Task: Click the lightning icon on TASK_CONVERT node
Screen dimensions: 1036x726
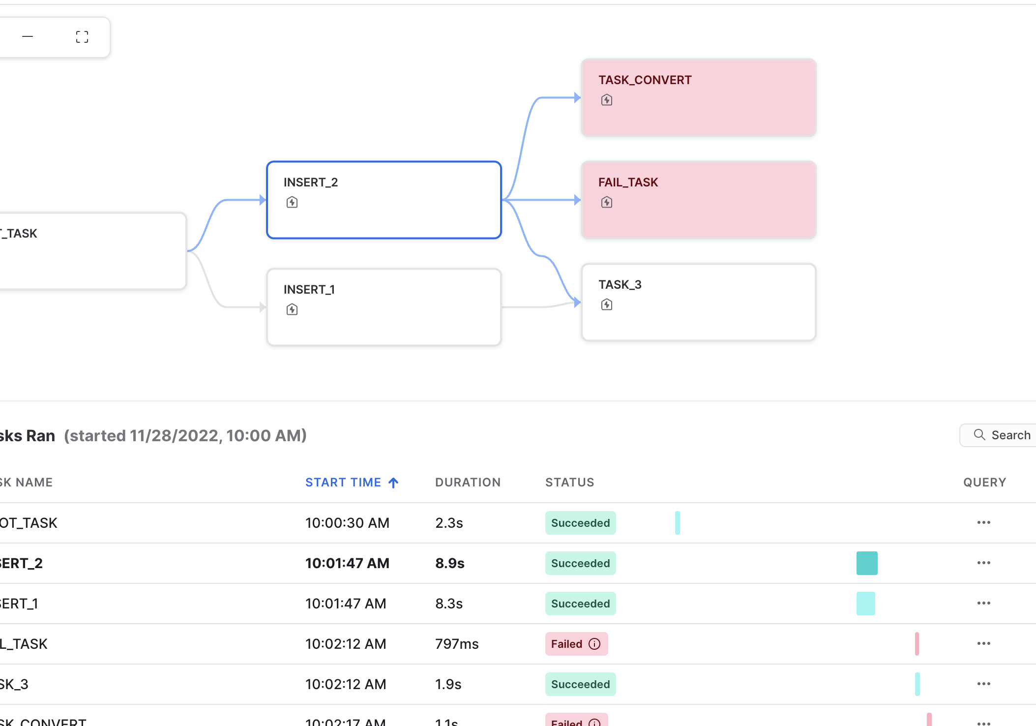Action: tap(606, 100)
